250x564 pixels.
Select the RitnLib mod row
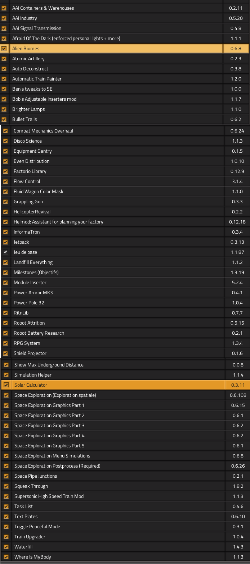tap(117, 313)
